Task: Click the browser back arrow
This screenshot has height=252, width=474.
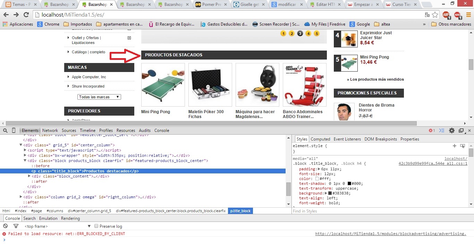Action: (6, 15)
